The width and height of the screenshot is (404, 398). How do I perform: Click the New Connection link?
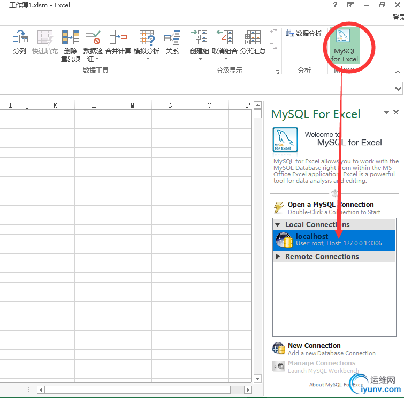314,345
